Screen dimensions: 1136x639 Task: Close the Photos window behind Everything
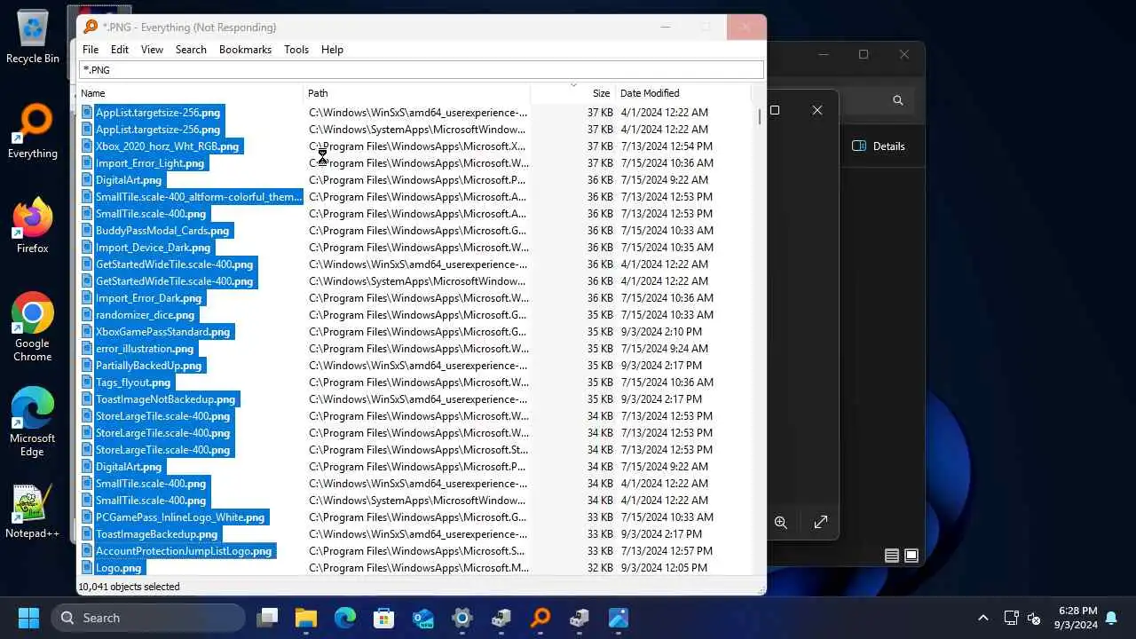pyautogui.click(x=817, y=110)
